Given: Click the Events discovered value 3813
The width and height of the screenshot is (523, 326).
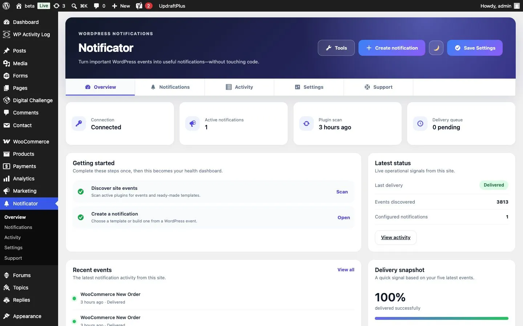Looking at the screenshot, I should point(502,202).
